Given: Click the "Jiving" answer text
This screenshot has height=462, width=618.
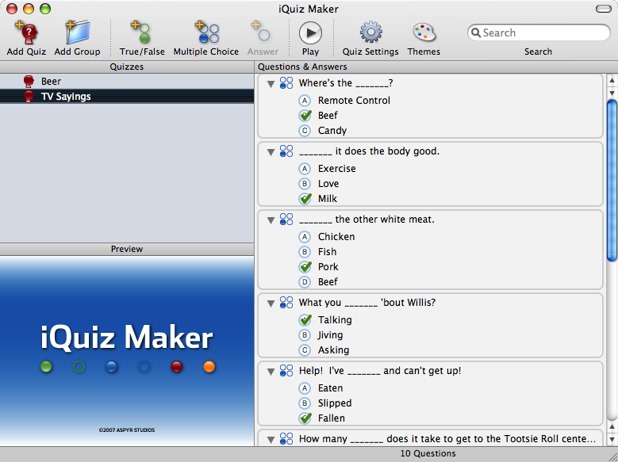Looking at the screenshot, I should (x=331, y=335).
